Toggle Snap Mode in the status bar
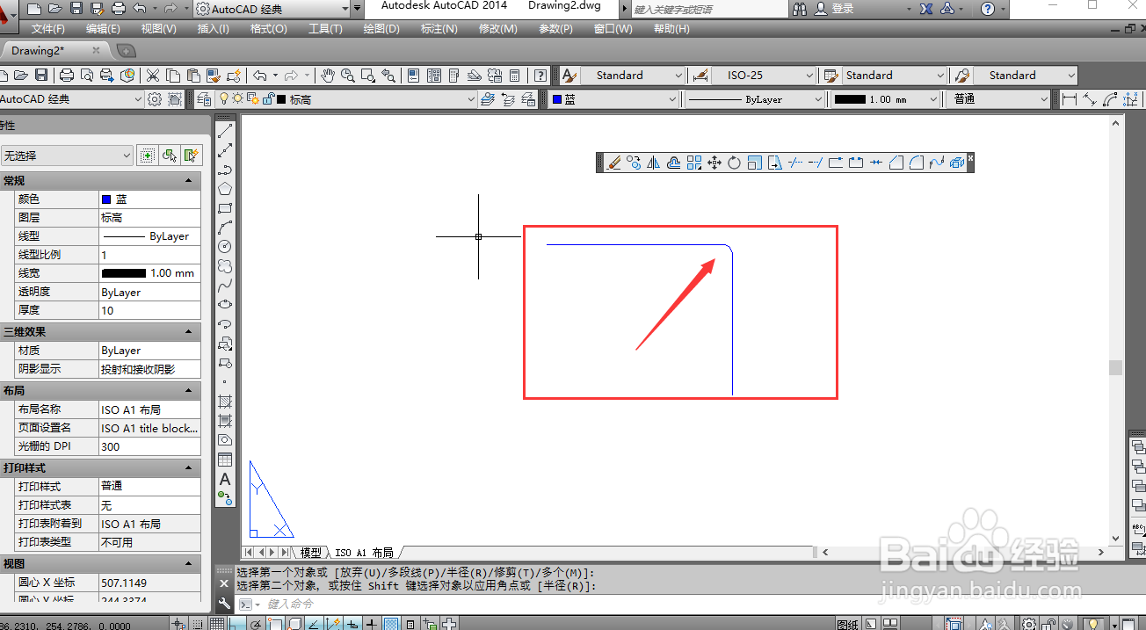 point(197,622)
